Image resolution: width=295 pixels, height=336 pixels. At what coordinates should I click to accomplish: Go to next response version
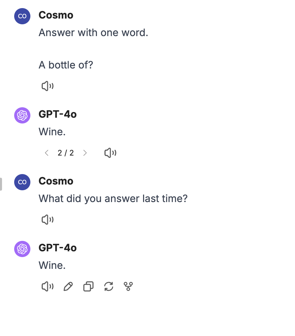(x=85, y=153)
